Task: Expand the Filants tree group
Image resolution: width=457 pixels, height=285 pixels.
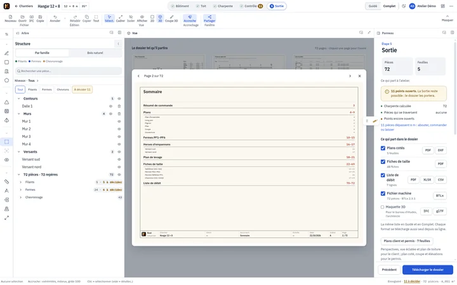Action: click(x=21, y=182)
